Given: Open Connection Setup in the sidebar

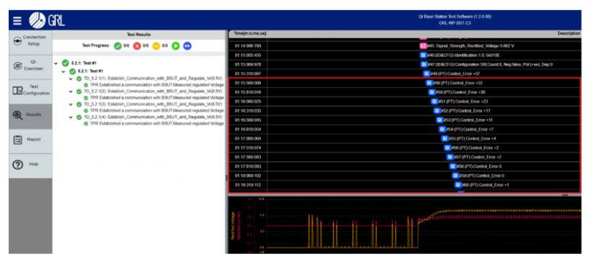Looking at the screenshot, I should (30, 40).
